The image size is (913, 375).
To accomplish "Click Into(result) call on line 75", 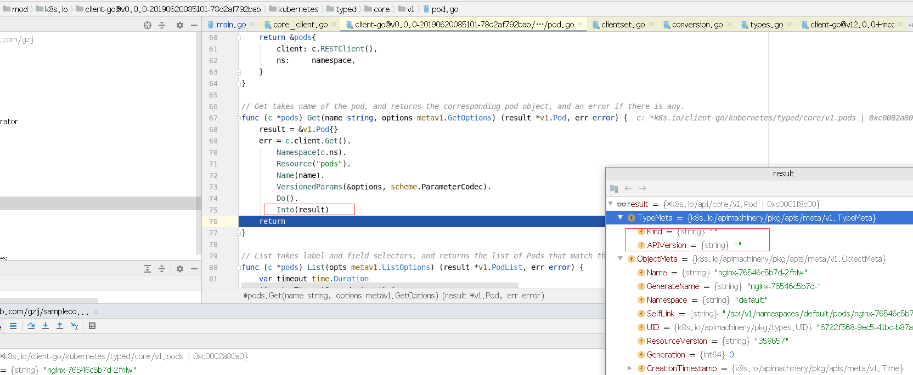I will (302, 210).
